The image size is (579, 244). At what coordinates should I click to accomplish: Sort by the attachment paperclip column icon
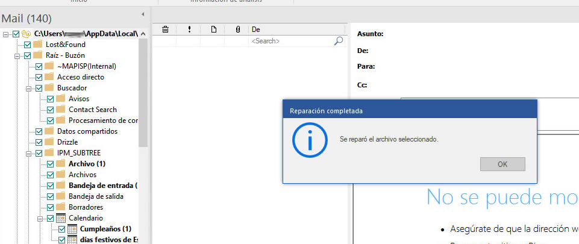coord(238,29)
